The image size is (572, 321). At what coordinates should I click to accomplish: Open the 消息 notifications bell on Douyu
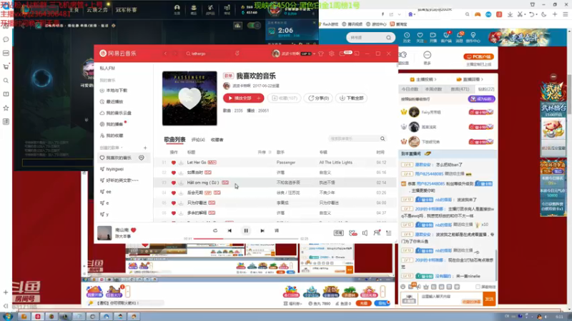tap(460, 37)
